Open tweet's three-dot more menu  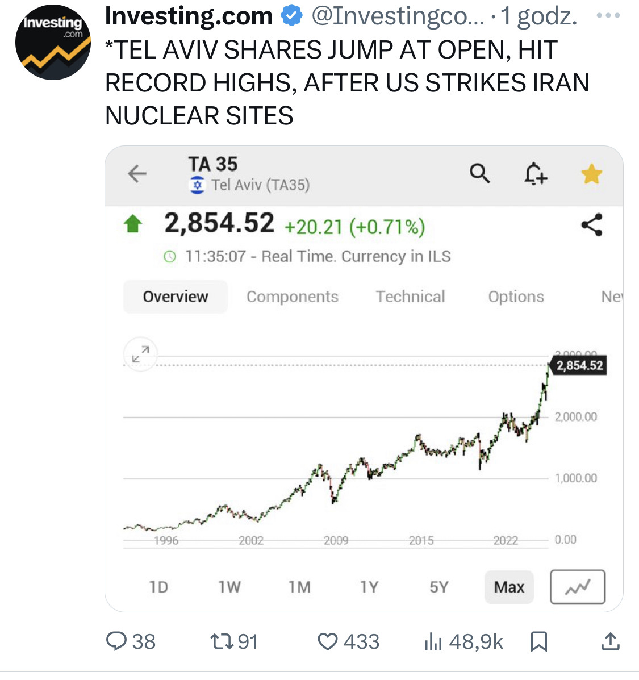[608, 16]
